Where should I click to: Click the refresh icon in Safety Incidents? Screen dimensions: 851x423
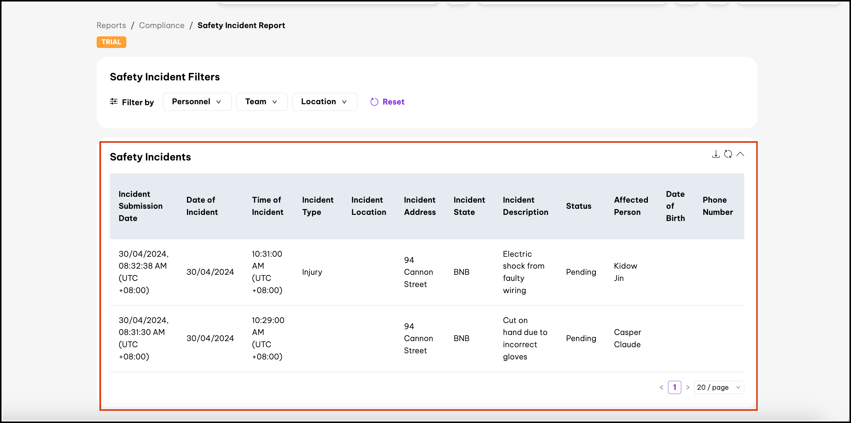728,154
